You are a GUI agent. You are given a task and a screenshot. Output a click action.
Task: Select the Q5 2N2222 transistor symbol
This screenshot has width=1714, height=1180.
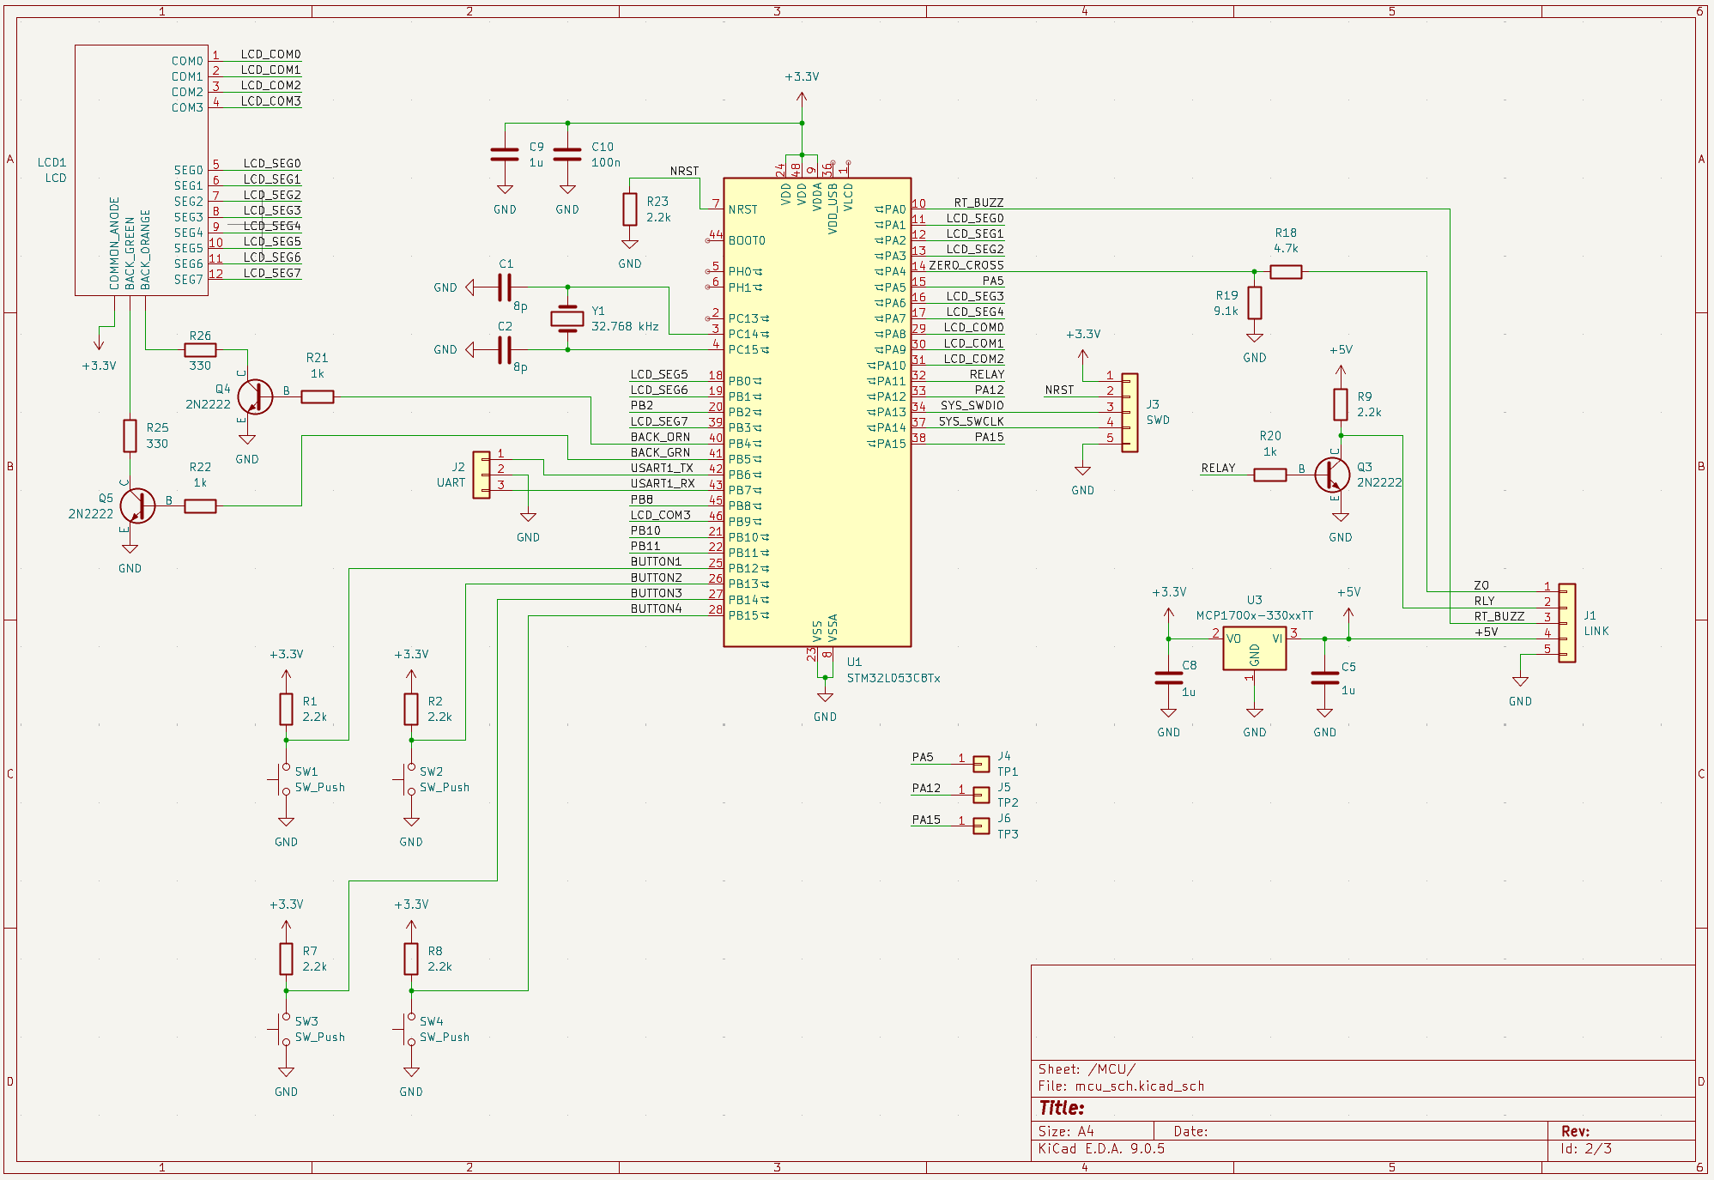coord(137,505)
